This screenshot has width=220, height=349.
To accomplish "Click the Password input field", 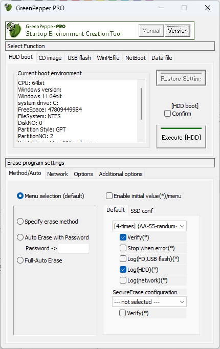I will [x=74, y=248].
